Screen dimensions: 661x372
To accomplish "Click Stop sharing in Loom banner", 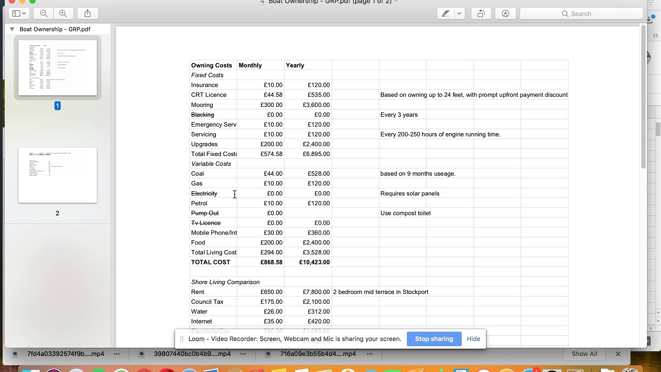I will 434,339.
